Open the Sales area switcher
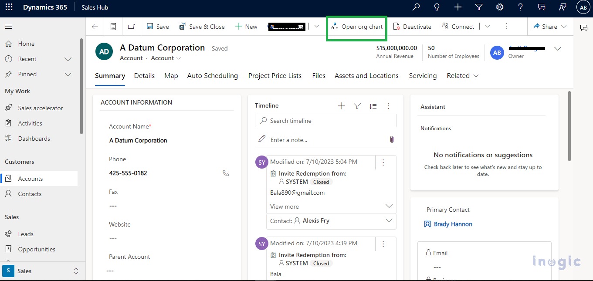The height and width of the screenshot is (281, 593). pyautogui.click(x=41, y=271)
